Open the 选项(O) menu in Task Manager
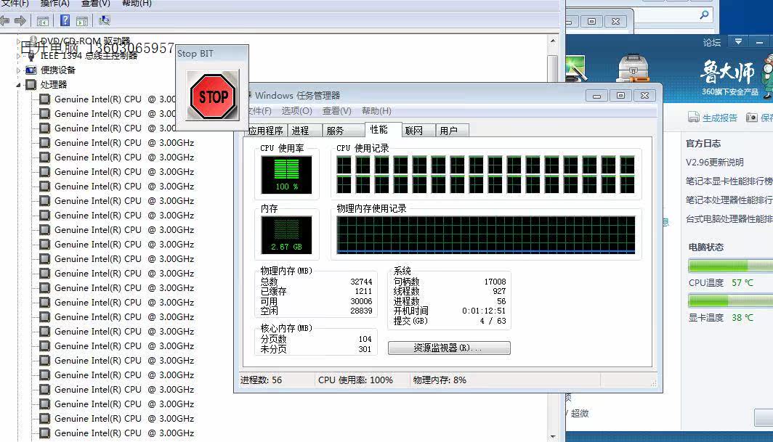Image resolution: width=773 pixels, height=442 pixels. coord(296,111)
